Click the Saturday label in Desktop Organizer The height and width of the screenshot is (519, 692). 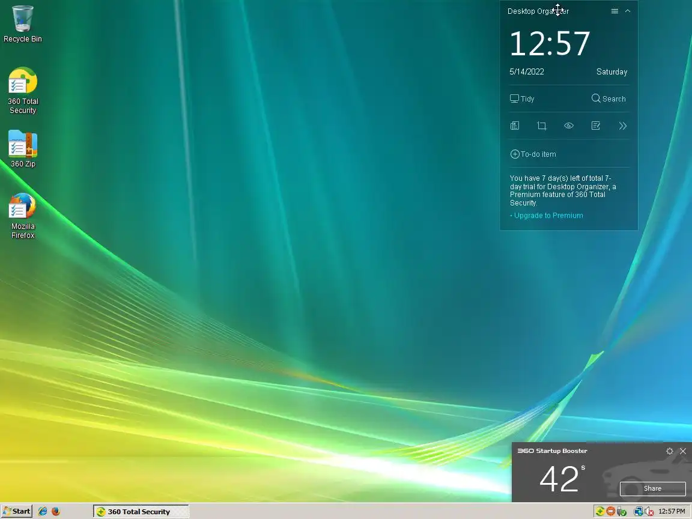coord(612,71)
